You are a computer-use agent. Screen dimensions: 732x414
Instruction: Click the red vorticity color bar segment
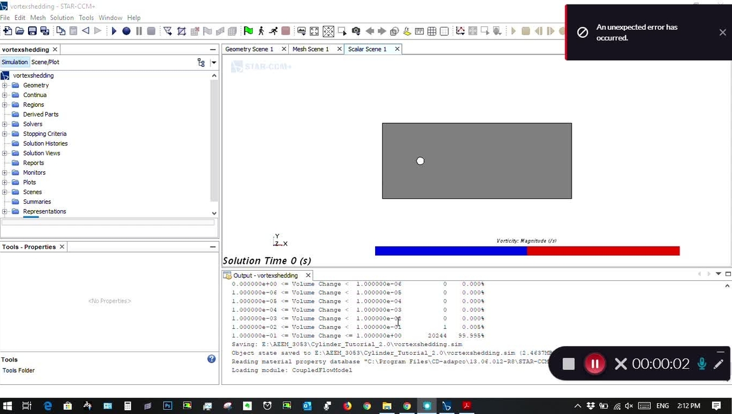tap(603, 251)
